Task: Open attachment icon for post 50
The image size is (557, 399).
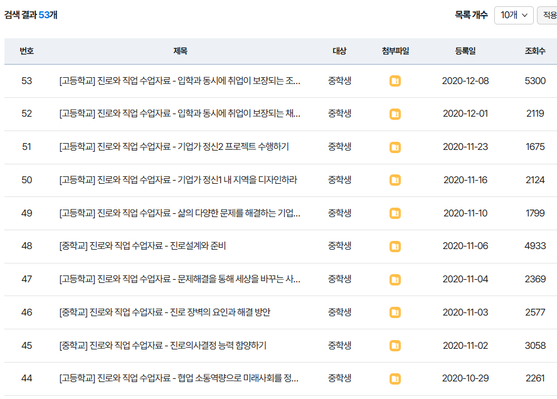Action: point(395,180)
